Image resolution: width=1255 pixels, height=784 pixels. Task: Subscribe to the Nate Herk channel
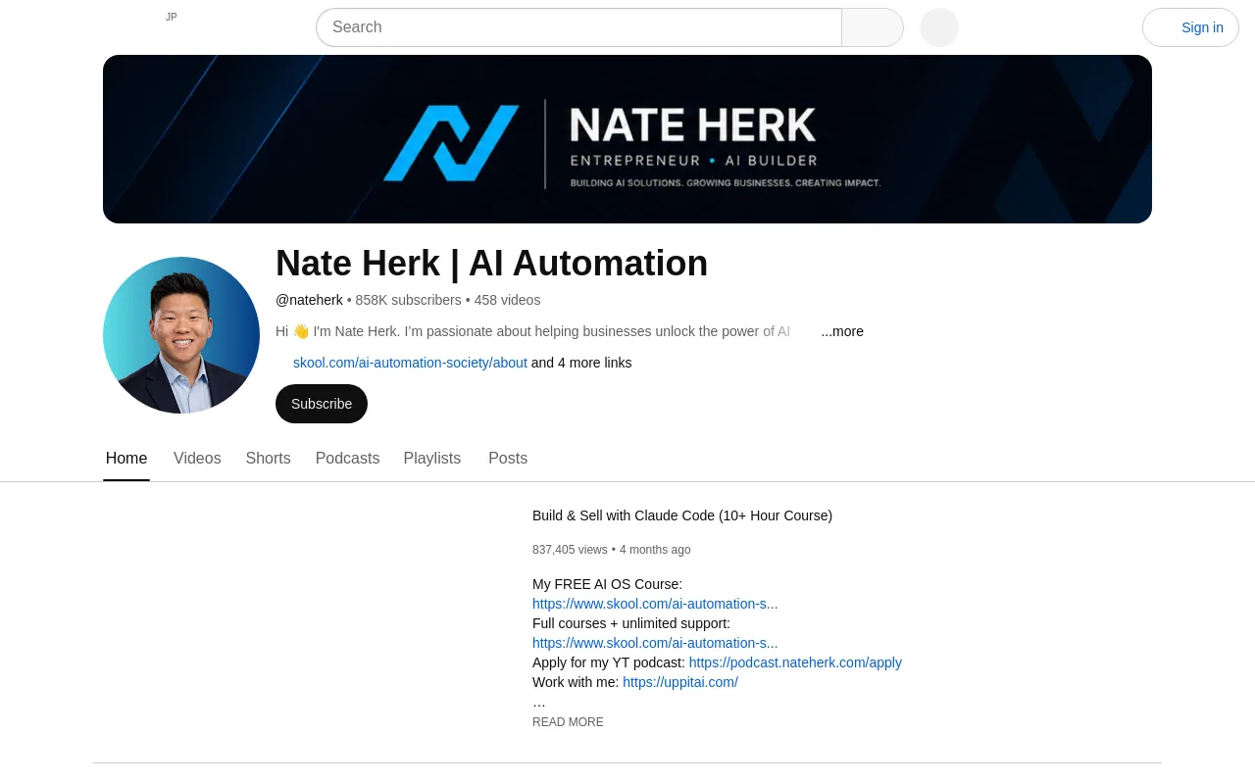click(x=322, y=404)
